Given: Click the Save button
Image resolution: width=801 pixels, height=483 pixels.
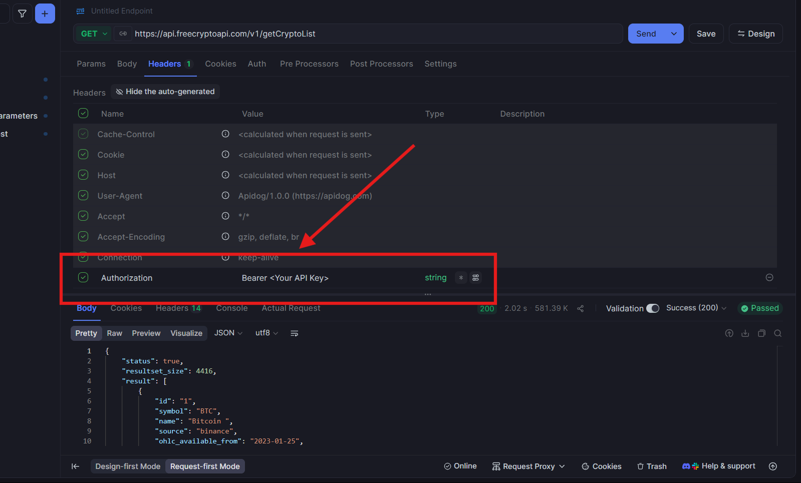Looking at the screenshot, I should click(706, 34).
